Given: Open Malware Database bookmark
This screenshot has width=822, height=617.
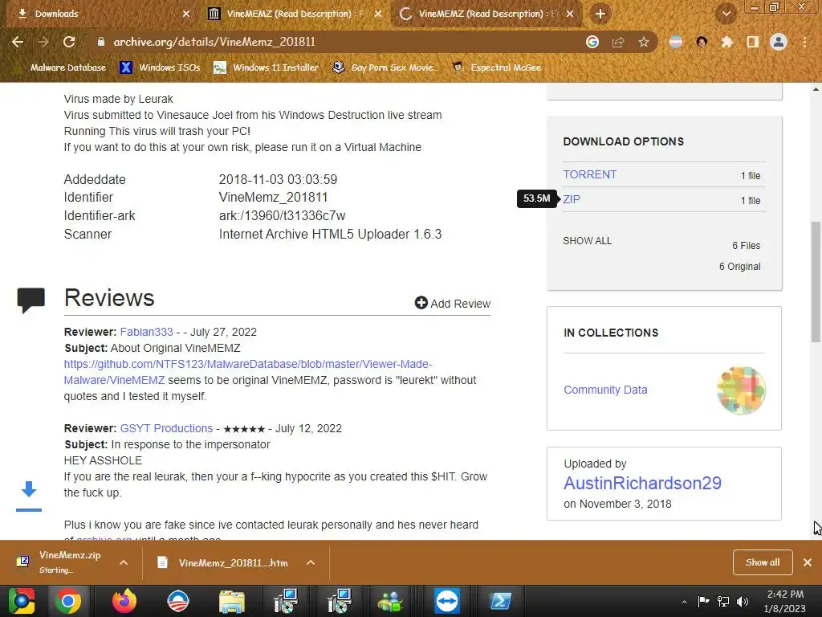Looking at the screenshot, I should (60, 67).
